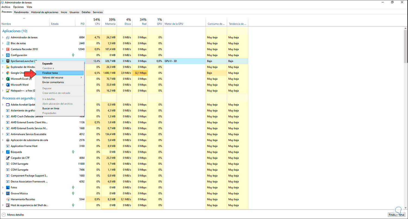Select the Application Frame Host icon
Screen dimensions: 408x219
[8, 146]
